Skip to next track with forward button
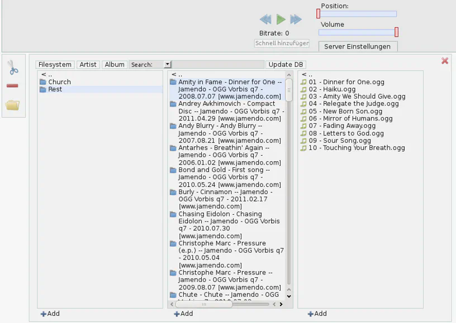The image size is (456, 323). (296, 20)
